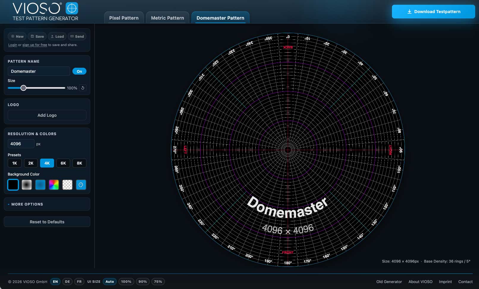Select the 4K resolution preset
The height and width of the screenshot is (289, 479).
[x=47, y=163]
